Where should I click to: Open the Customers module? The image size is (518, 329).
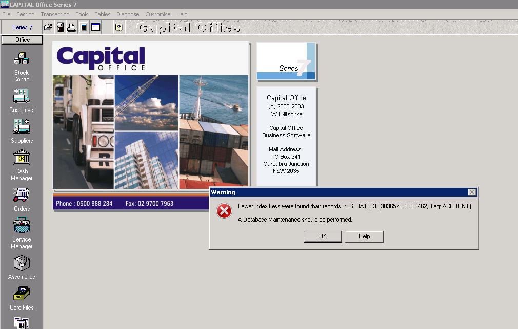22,101
